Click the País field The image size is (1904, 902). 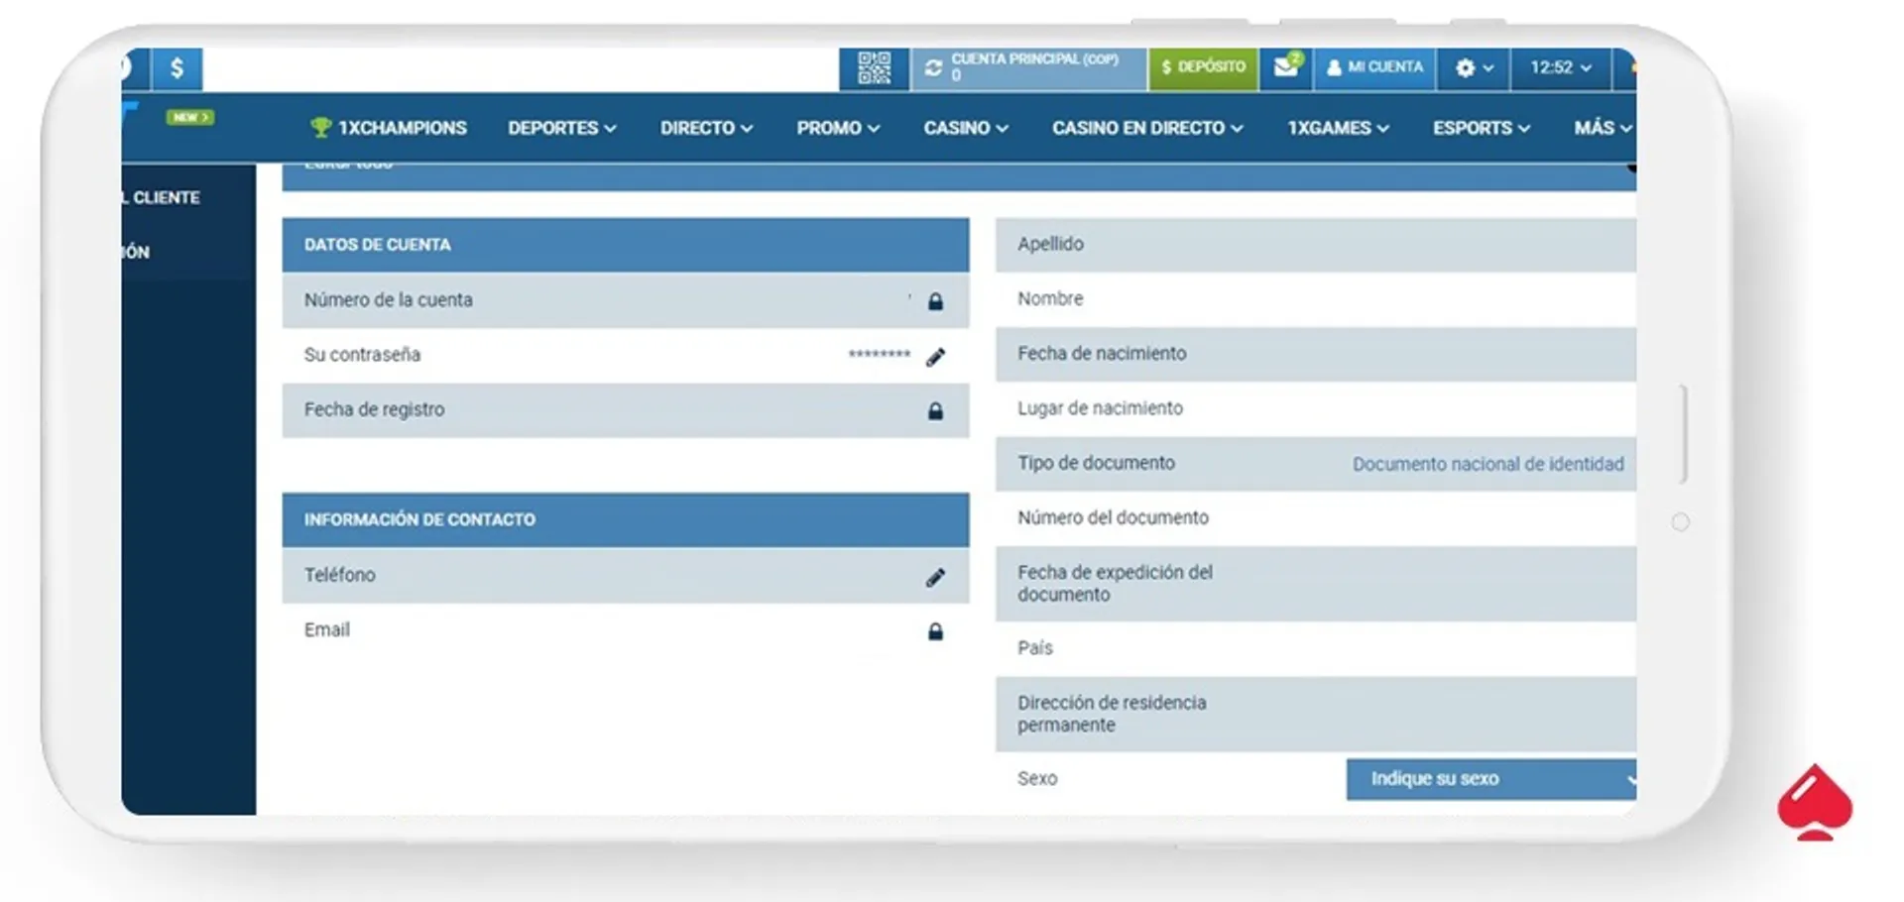point(1316,648)
